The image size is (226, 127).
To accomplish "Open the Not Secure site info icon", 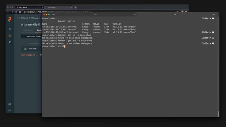I will coord(25,12).
